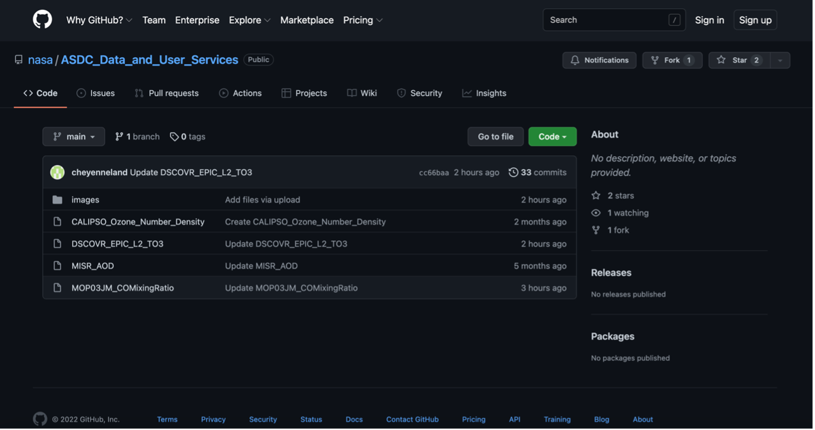815x430 pixels.
Task: Click the slash shortcut icon in Search
Action: 674,20
